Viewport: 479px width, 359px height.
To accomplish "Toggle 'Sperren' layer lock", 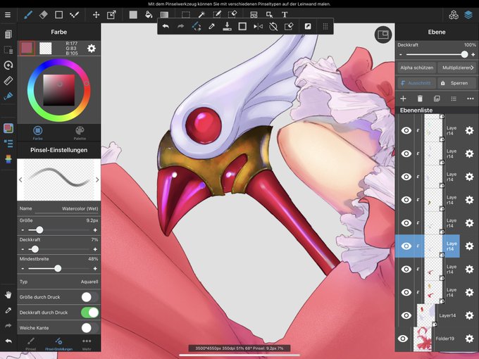I will [x=457, y=83].
